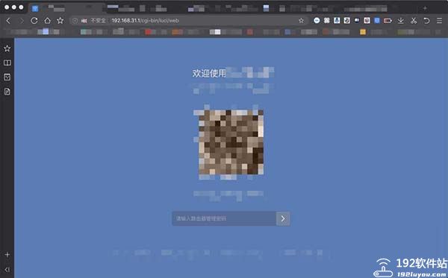Click the undo closed tab icon
This screenshot has height=278, width=448.
pyautogui.click(x=426, y=21)
